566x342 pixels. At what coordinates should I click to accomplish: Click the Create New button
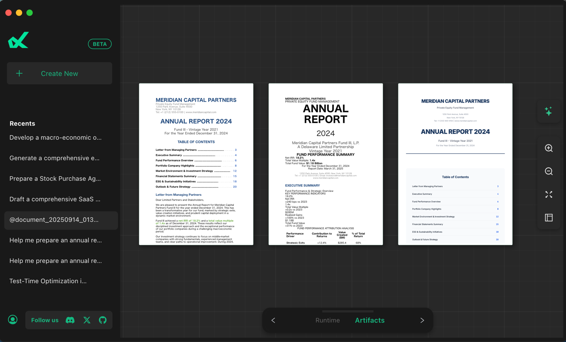point(60,74)
